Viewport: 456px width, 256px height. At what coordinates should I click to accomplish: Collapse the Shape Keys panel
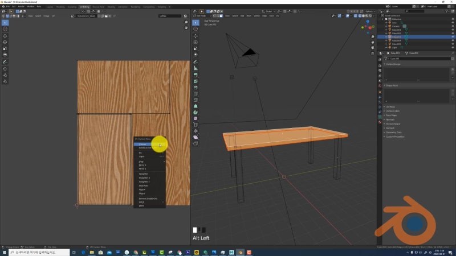(391, 85)
